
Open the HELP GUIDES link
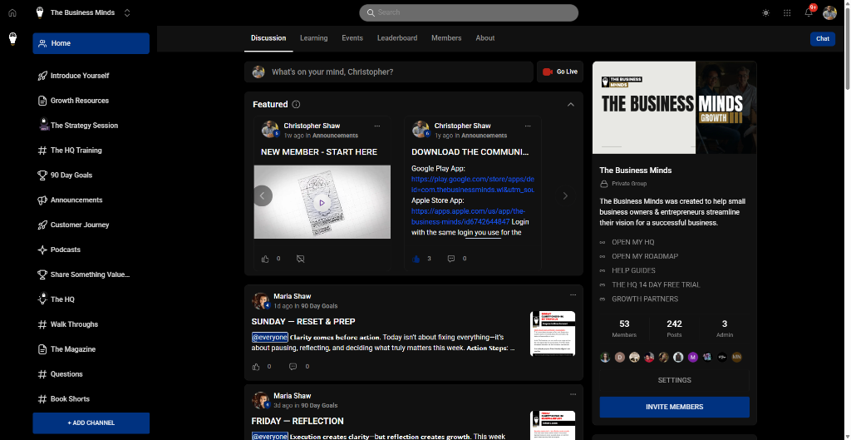tap(633, 270)
